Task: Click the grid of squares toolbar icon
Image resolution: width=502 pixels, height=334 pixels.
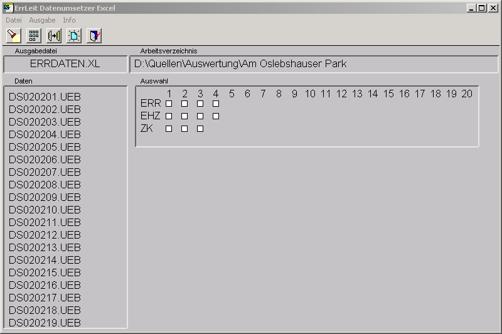Action: coord(34,36)
